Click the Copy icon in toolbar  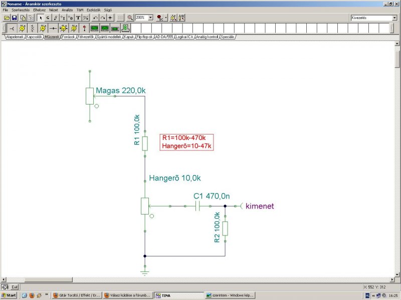pyautogui.click(x=23, y=17)
